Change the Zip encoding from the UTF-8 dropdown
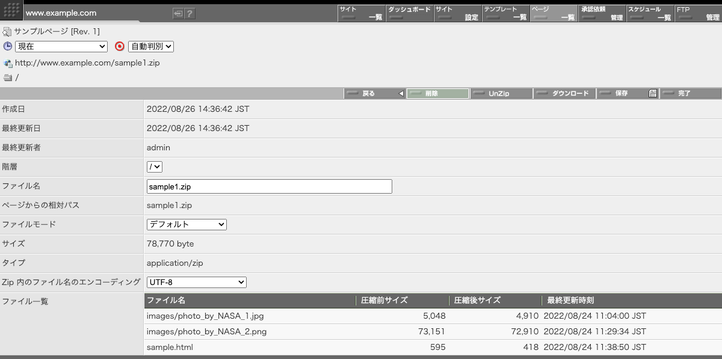722x359 pixels. pyautogui.click(x=196, y=282)
